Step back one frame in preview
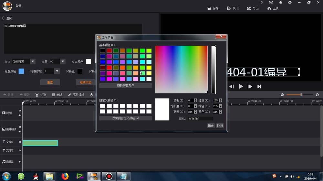The width and height of the screenshot is (323, 181). coord(232,87)
